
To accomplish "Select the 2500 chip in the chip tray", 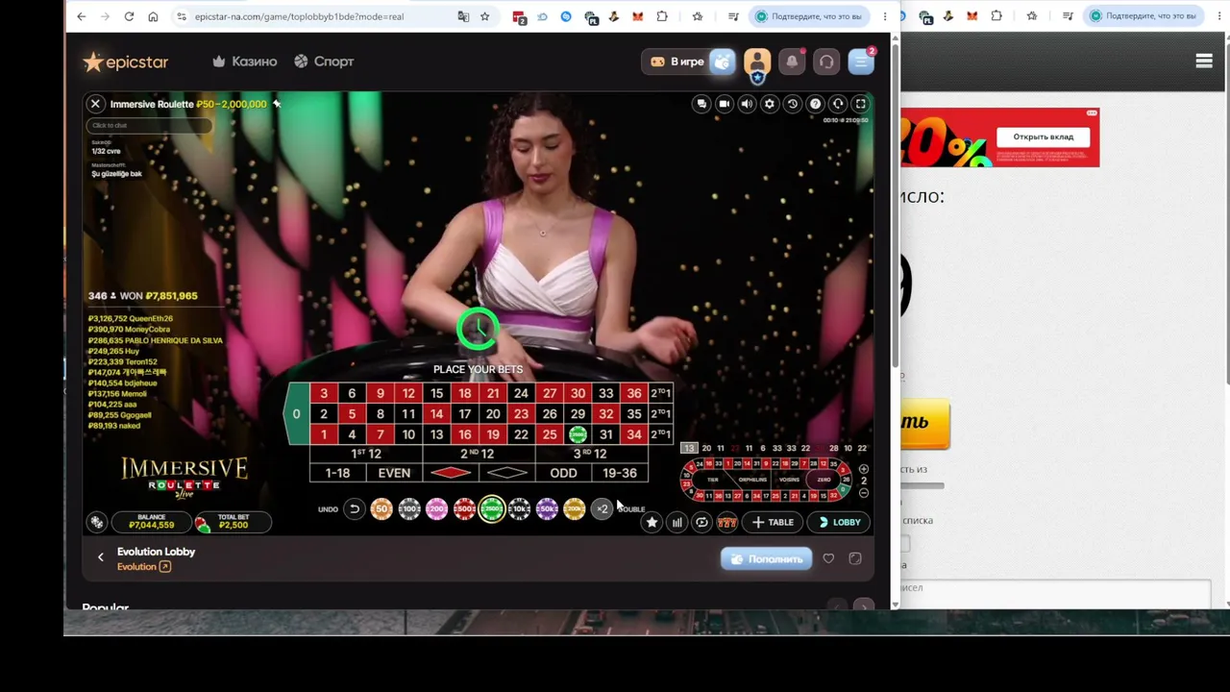I will [x=492, y=509].
